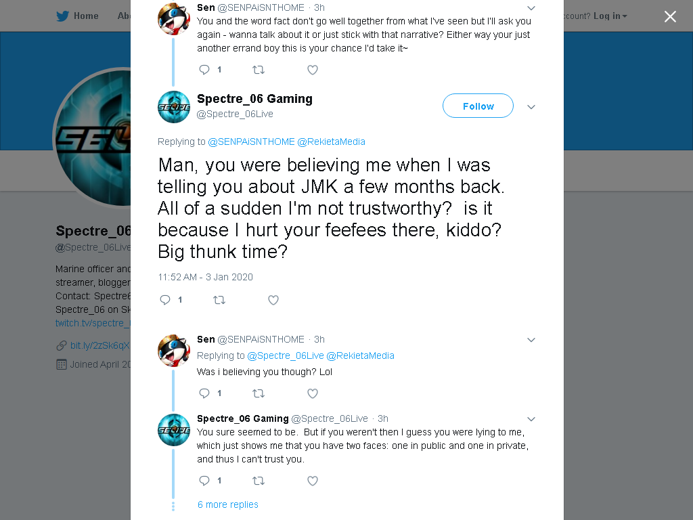693x520 pixels.
Task: Click the Twitter bird Home icon
Action: (x=62, y=16)
